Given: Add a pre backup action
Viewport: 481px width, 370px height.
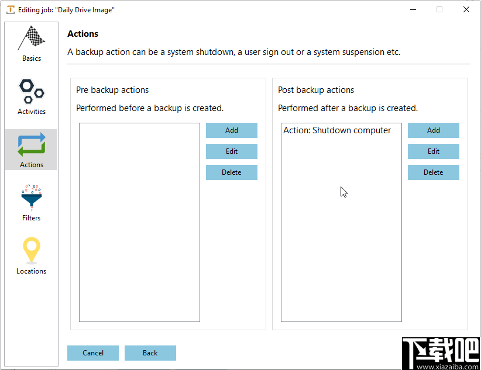Looking at the screenshot, I should click(232, 130).
